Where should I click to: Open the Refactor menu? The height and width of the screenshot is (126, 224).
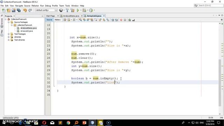tap(35, 6)
